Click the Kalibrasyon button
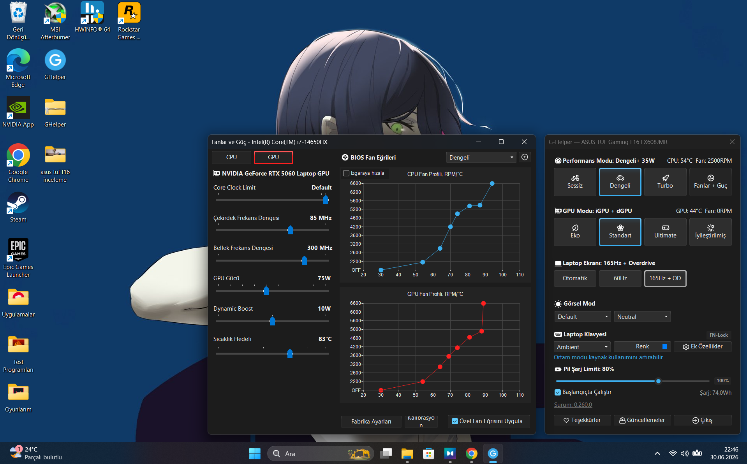The width and height of the screenshot is (747, 464). [421, 422]
